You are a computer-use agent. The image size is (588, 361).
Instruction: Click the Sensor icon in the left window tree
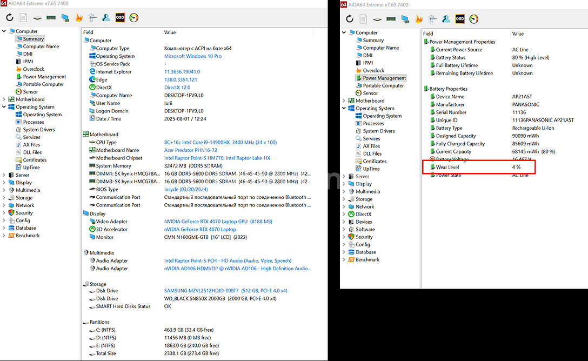(x=19, y=91)
